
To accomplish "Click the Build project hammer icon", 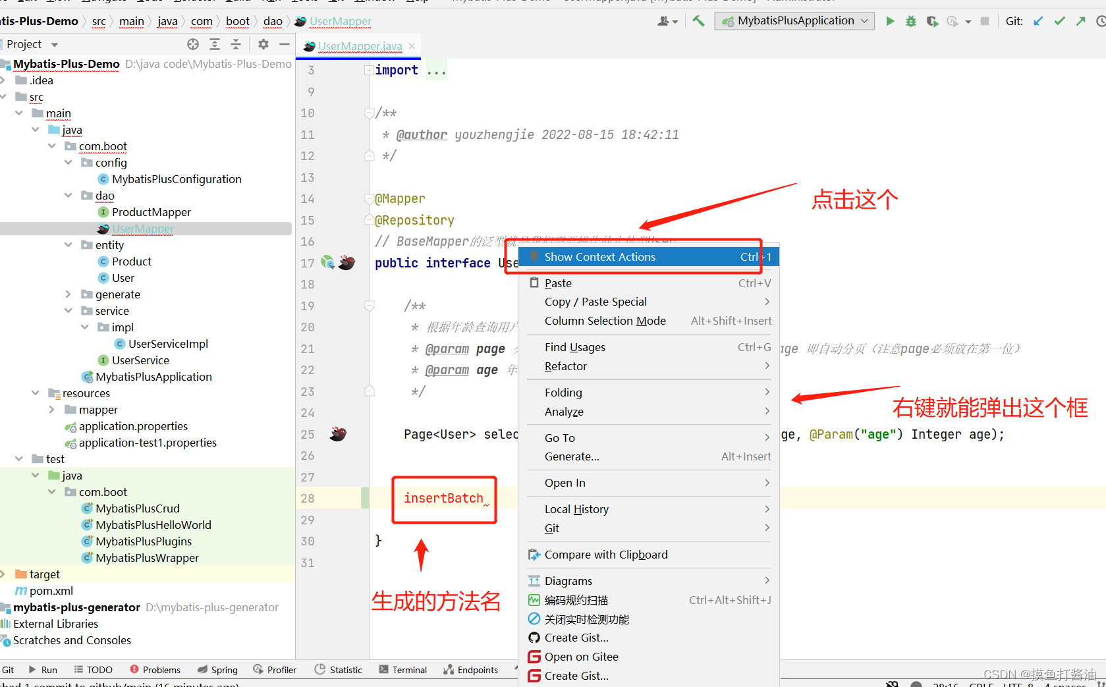I will pyautogui.click(x=698, y=21).
